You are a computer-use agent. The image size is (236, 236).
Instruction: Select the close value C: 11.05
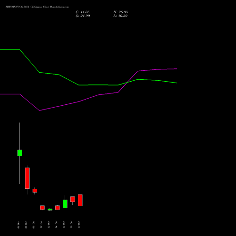coord(83,12)
